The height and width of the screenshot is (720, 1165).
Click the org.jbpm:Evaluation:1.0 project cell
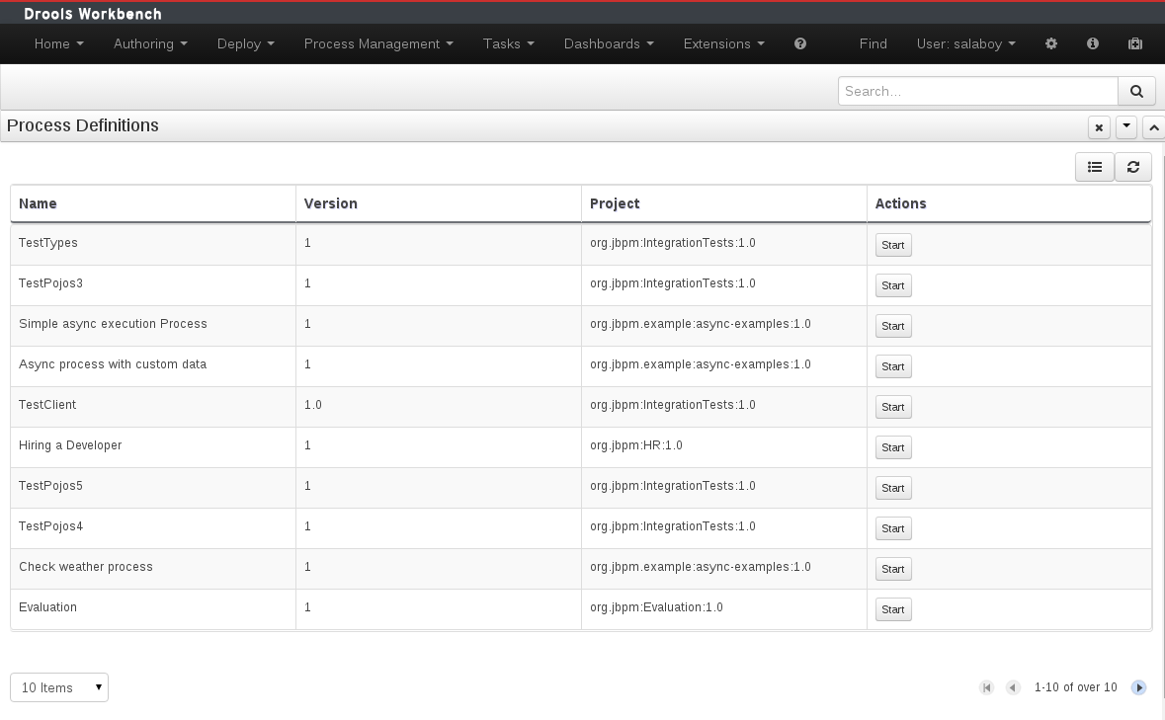click(x=723, y=608)
